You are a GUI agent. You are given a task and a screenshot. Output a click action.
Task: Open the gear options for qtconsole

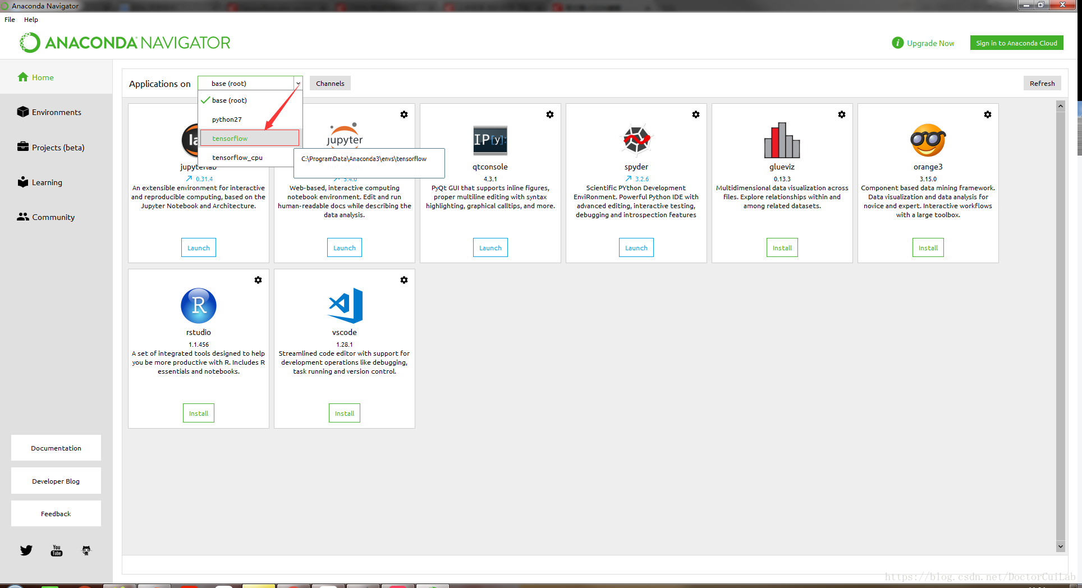tap(549, 114)
